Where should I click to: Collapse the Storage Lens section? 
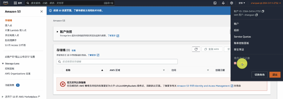tap(3, 64)
